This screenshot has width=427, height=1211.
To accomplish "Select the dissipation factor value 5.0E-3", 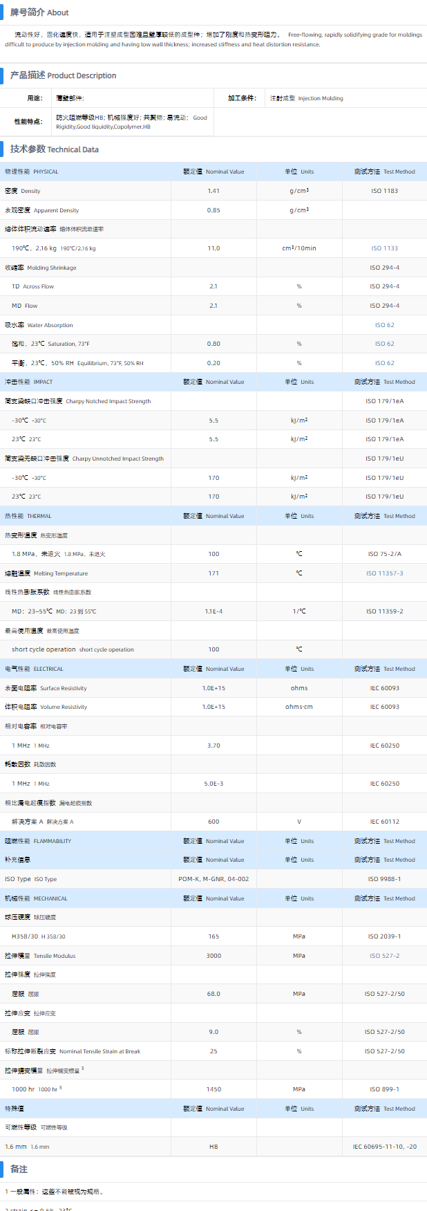I will [x=213, y=784].
